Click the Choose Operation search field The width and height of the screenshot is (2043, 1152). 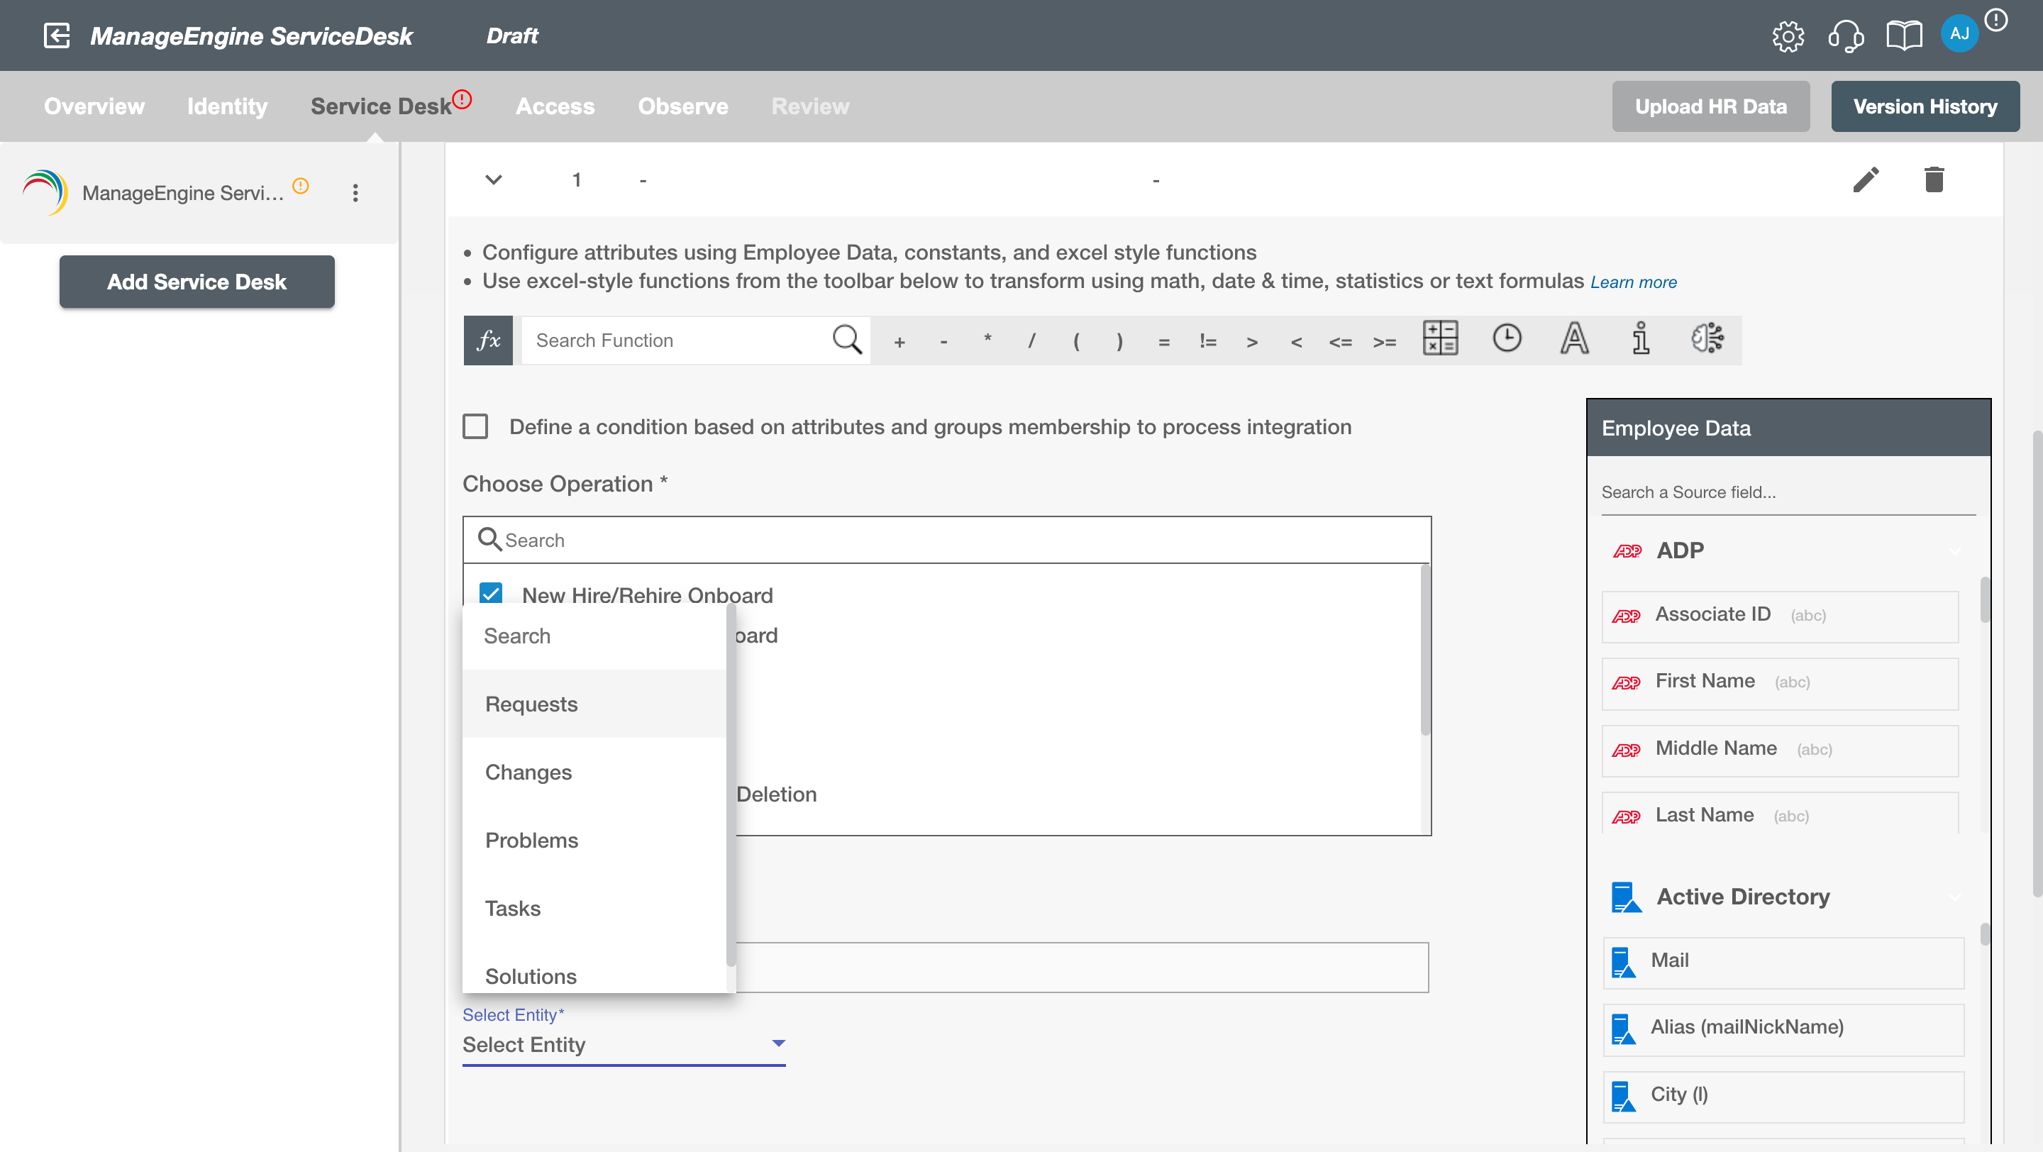(x=947, y=540)
